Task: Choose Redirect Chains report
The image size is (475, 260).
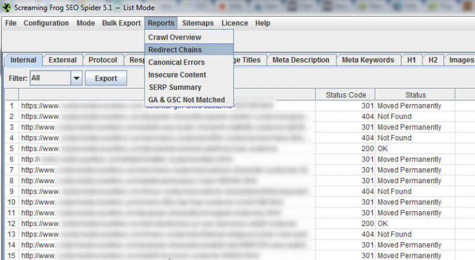Action: [x=189, y=50]
